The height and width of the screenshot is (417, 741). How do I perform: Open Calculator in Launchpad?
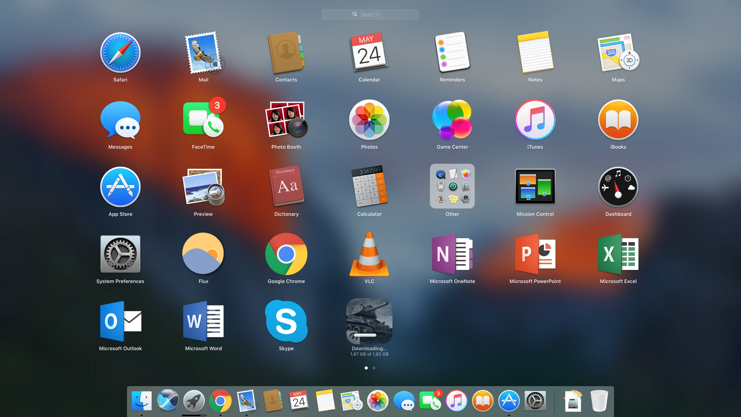point(369,187)
